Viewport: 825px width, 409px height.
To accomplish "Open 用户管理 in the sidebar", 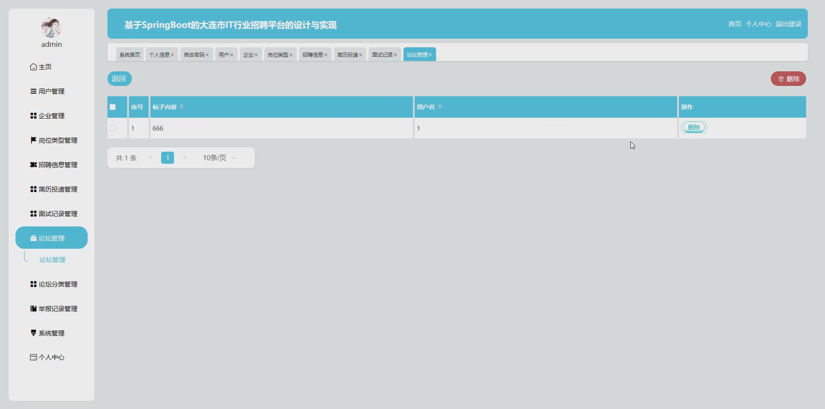I will (47, 92).
